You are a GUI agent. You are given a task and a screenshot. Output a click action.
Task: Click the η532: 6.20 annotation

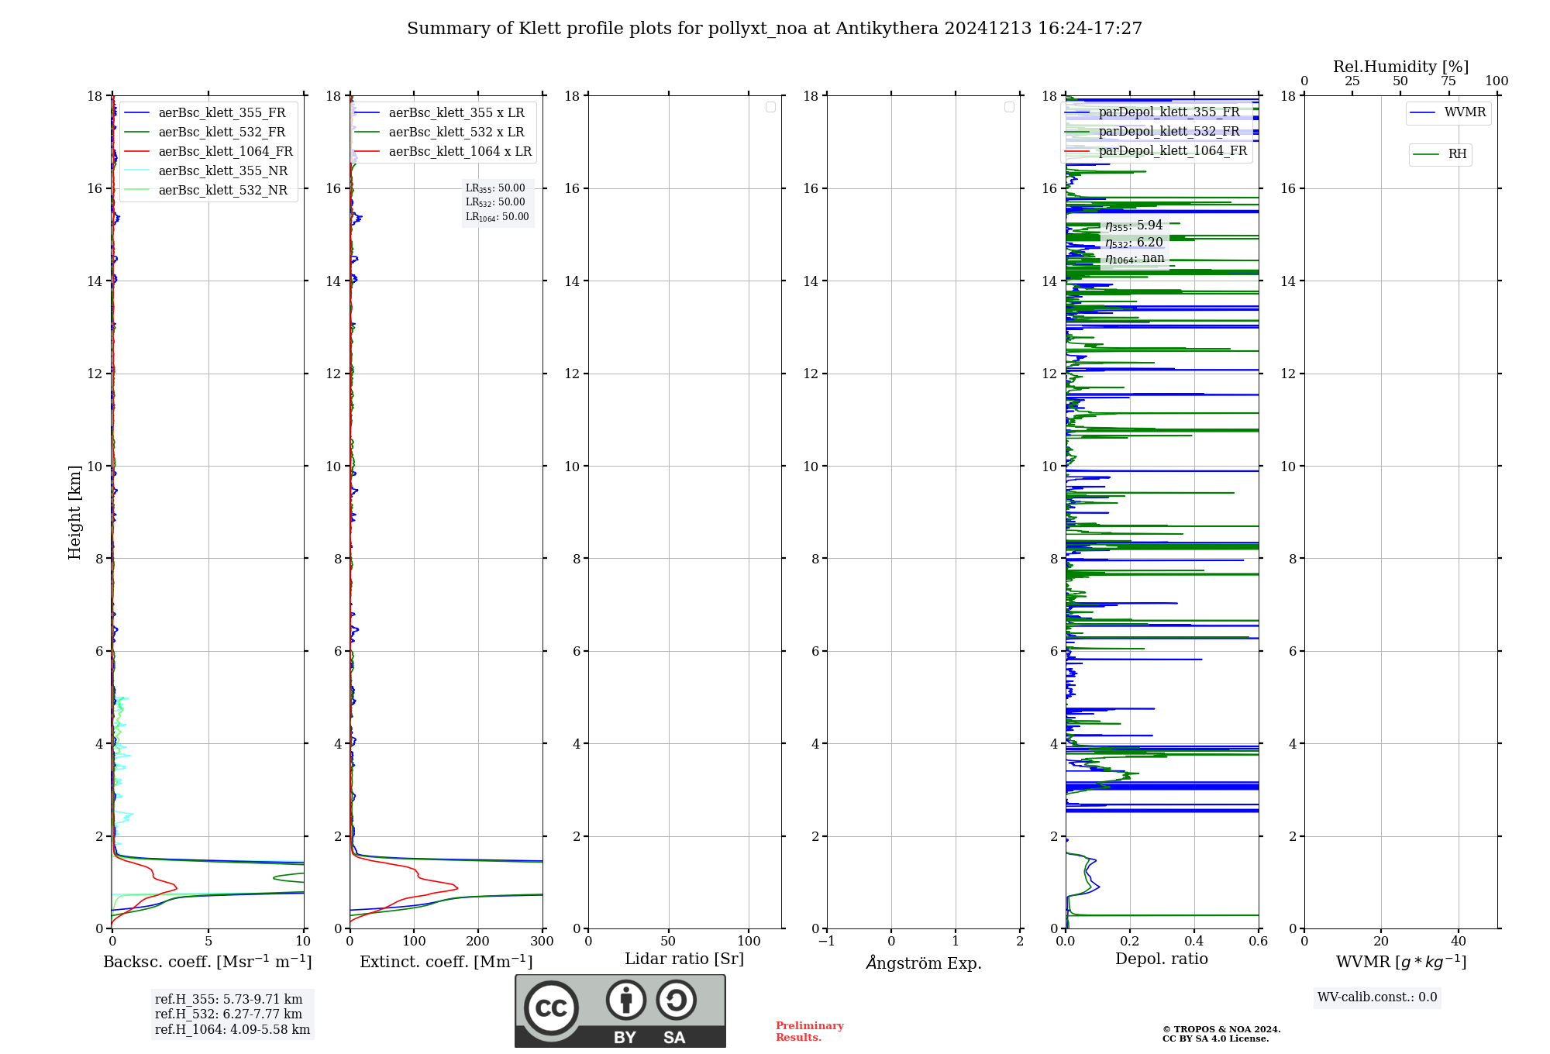1134,243
